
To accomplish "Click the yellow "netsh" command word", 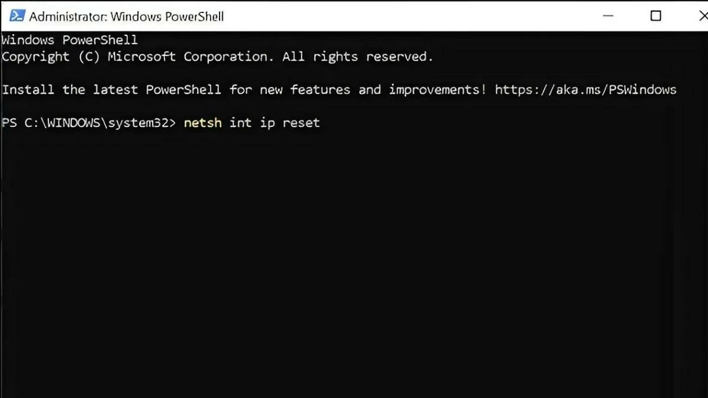I will point(202,123).
